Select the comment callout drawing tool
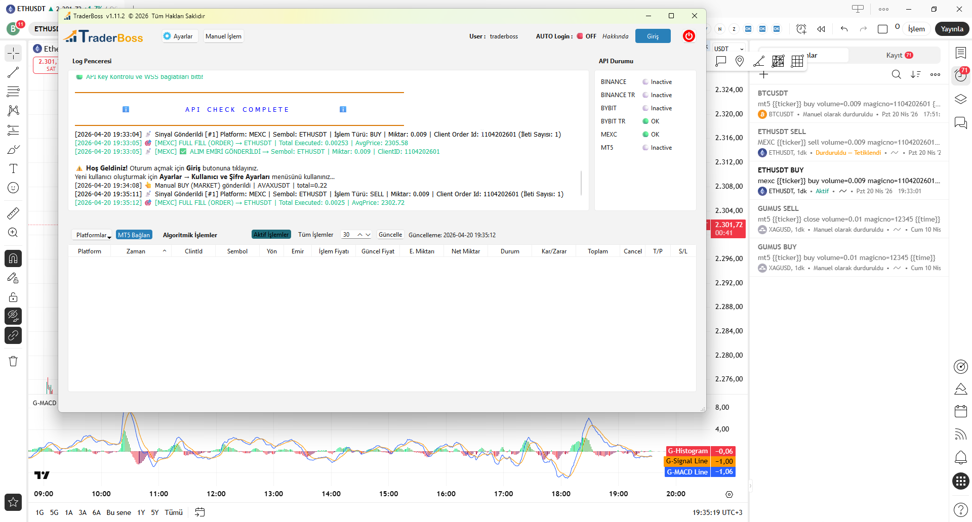972x522 pixels. pyautogui.click(x=721, y=61)
